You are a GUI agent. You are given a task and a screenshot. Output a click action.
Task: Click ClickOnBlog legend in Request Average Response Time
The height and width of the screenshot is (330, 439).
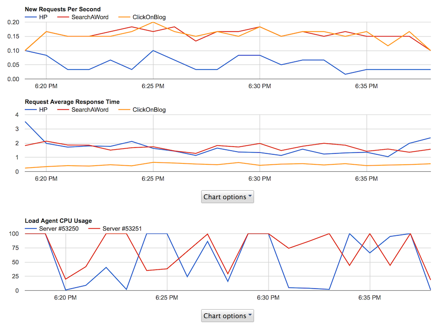(x=142, y=110)
